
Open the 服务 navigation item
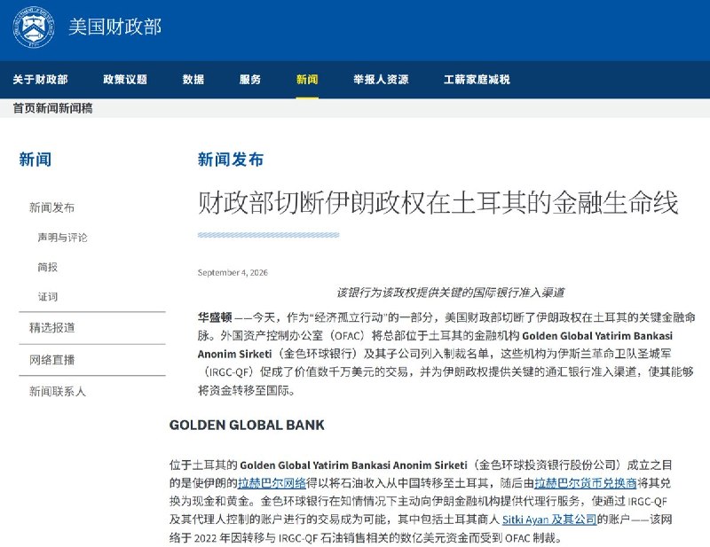coord(250,80)
